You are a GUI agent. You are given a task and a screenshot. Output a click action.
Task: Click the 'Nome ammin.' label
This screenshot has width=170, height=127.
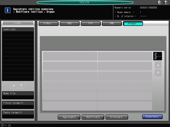coord(124,12)
